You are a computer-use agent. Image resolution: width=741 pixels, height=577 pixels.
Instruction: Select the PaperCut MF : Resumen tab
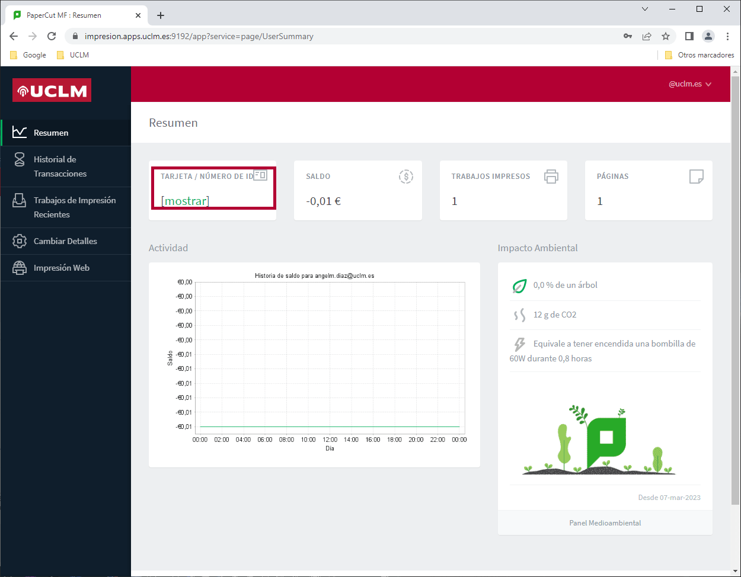[77, 15]
